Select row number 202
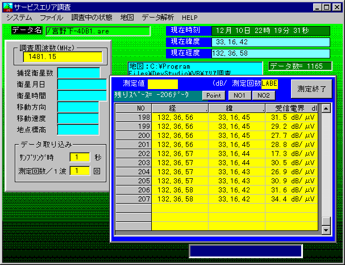 coord(134,154)
